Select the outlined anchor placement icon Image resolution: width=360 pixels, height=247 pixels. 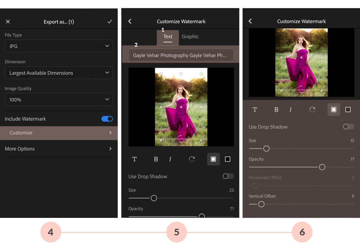[227, 159]
